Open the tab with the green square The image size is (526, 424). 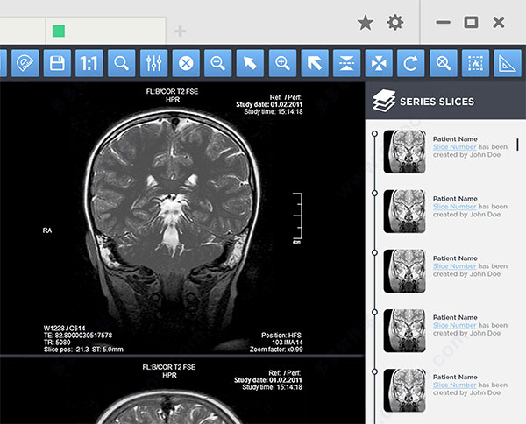pos(105,31)
